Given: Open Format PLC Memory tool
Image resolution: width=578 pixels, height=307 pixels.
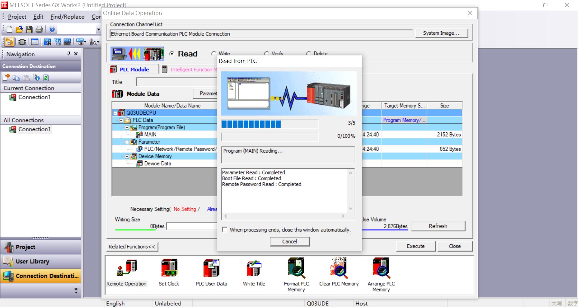Looking at the screenshot, I should click(x=296, y=268).
